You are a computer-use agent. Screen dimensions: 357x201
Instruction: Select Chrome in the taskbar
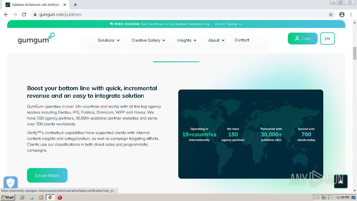click(50, 197)
